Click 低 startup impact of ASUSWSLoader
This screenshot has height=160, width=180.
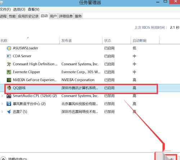tap(134, 48)
